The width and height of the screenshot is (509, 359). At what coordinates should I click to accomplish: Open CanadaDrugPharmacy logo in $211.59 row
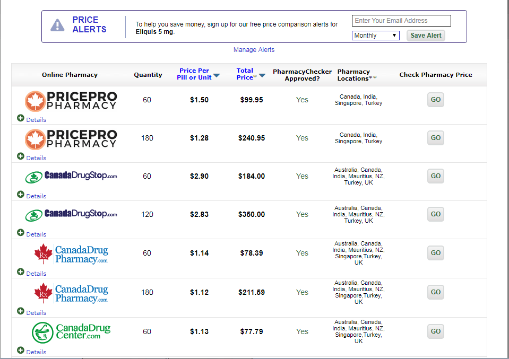[x=71, y=293]
